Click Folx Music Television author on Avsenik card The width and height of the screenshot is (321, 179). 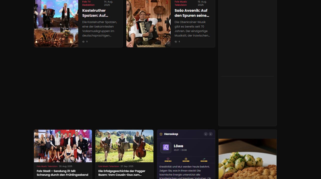[x=181, y=3]
